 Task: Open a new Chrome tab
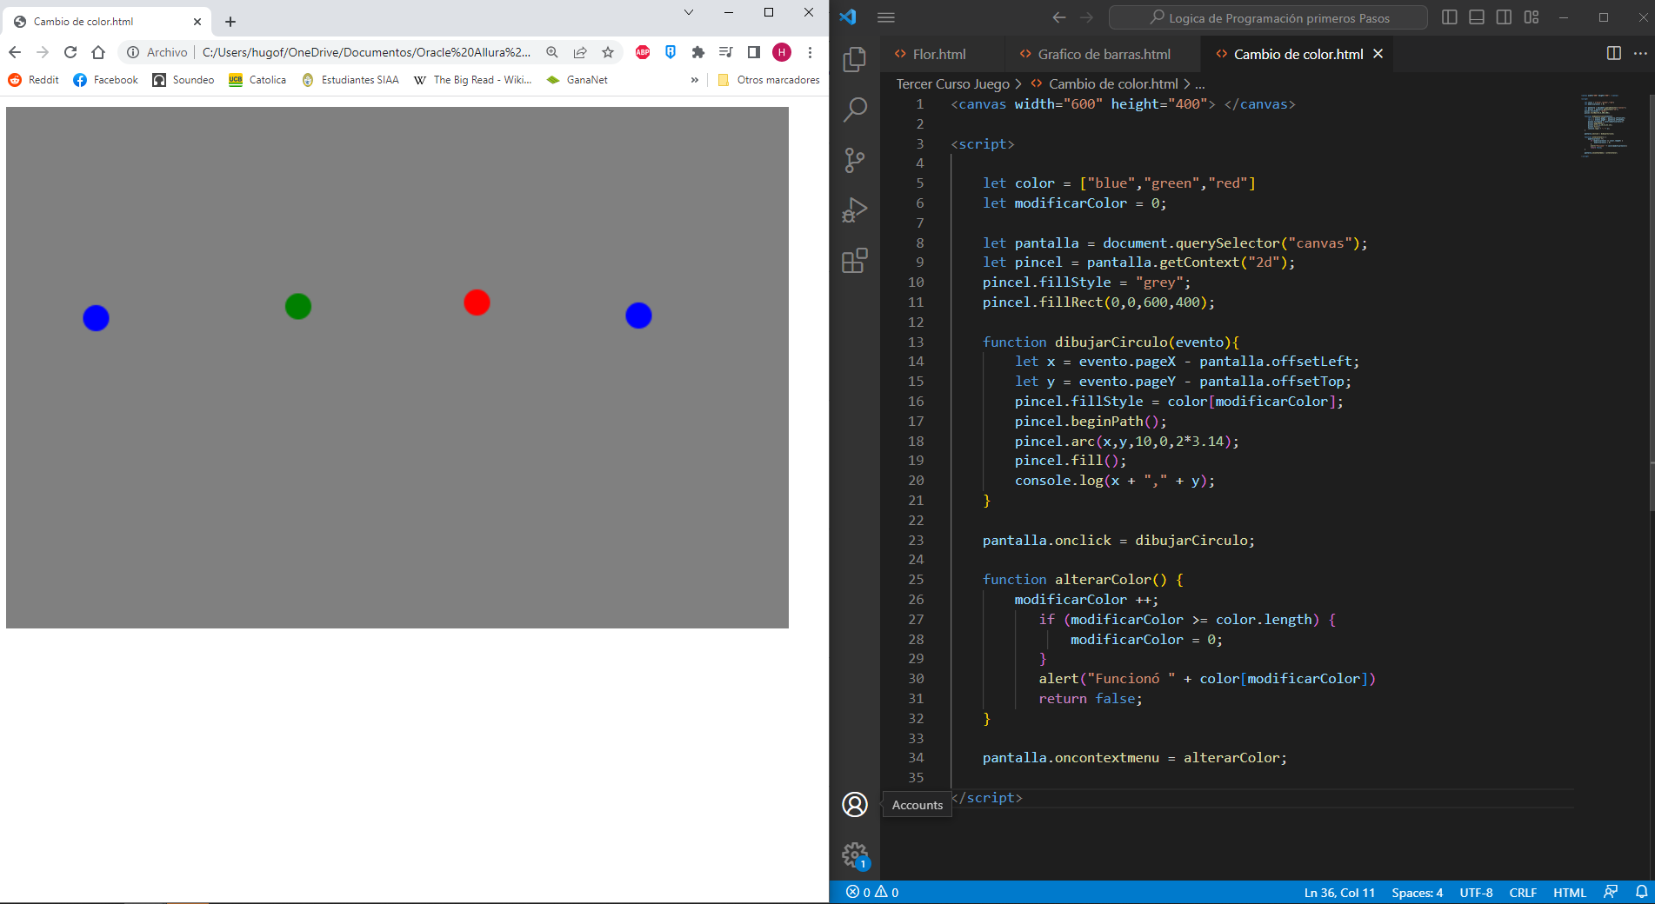[x=230, y=22]
